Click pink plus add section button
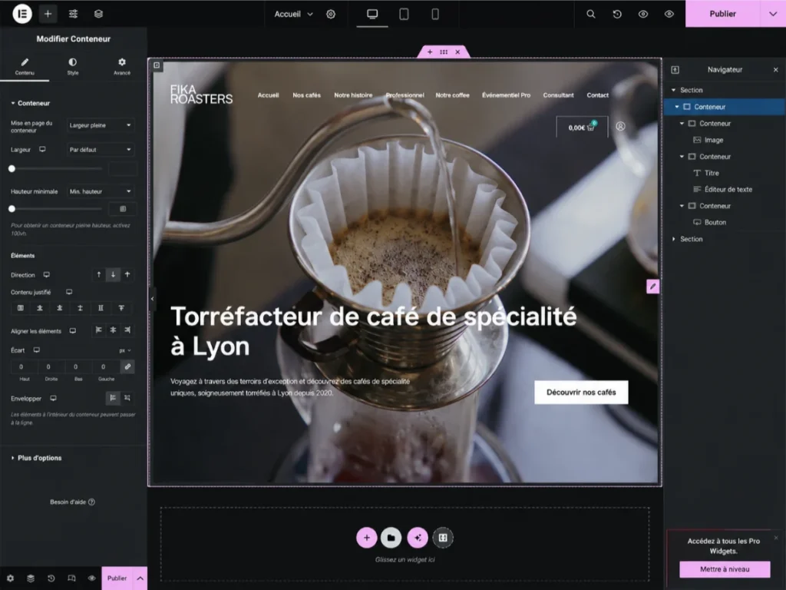786x590 pixels. click(x=366, y=537)
